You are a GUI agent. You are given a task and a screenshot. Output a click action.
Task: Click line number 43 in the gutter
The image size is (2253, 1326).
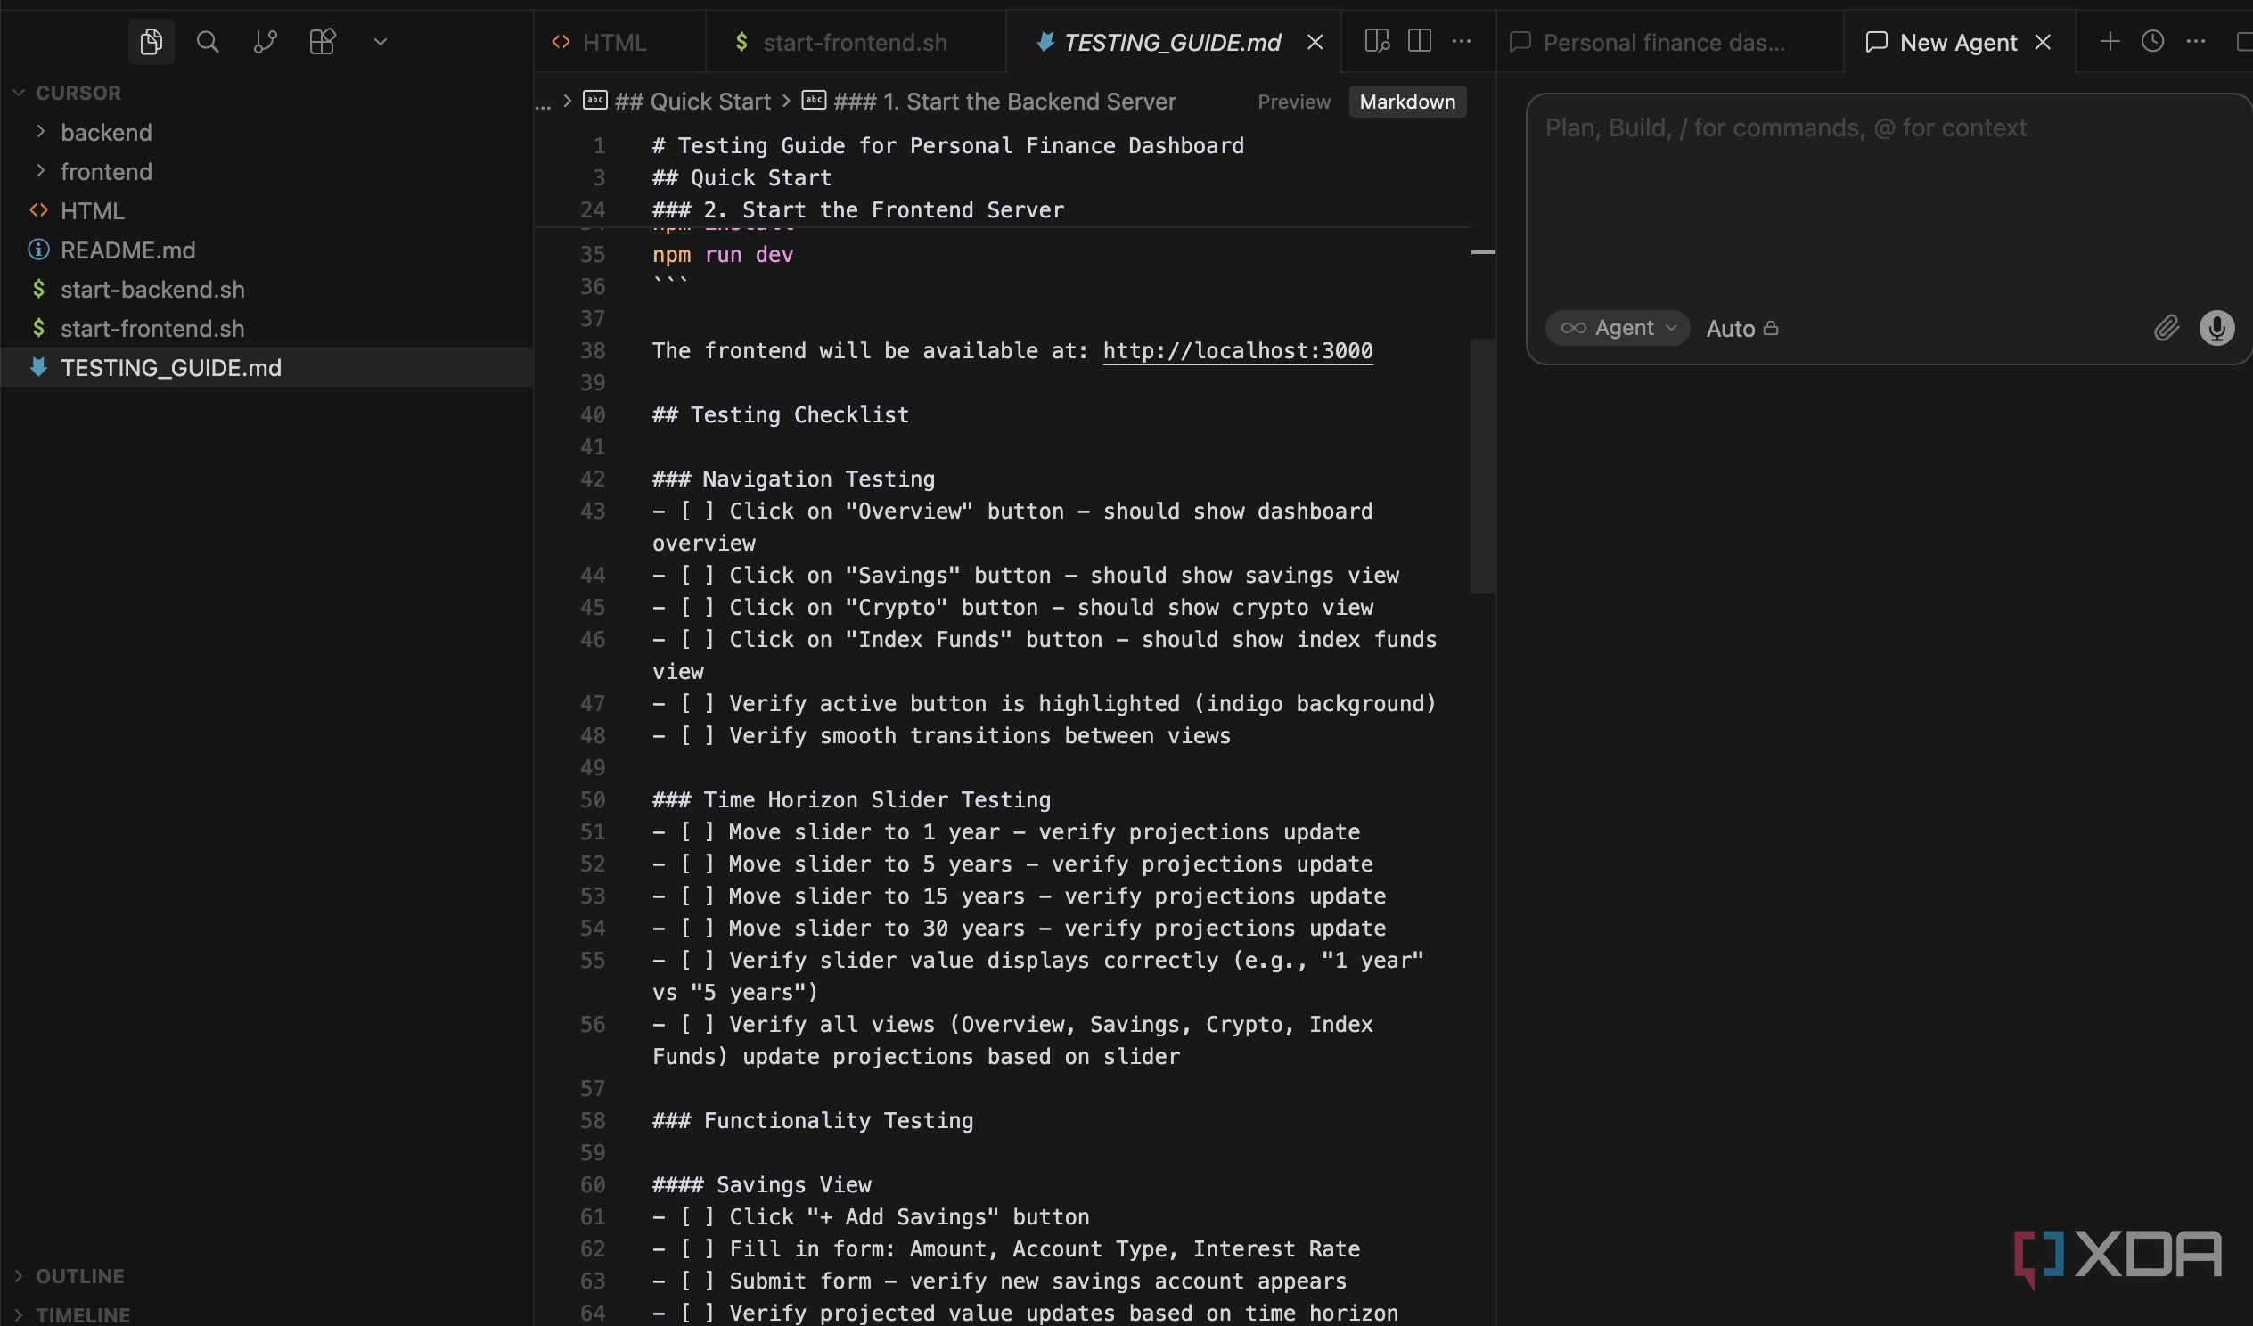click(x=593, y=512)
